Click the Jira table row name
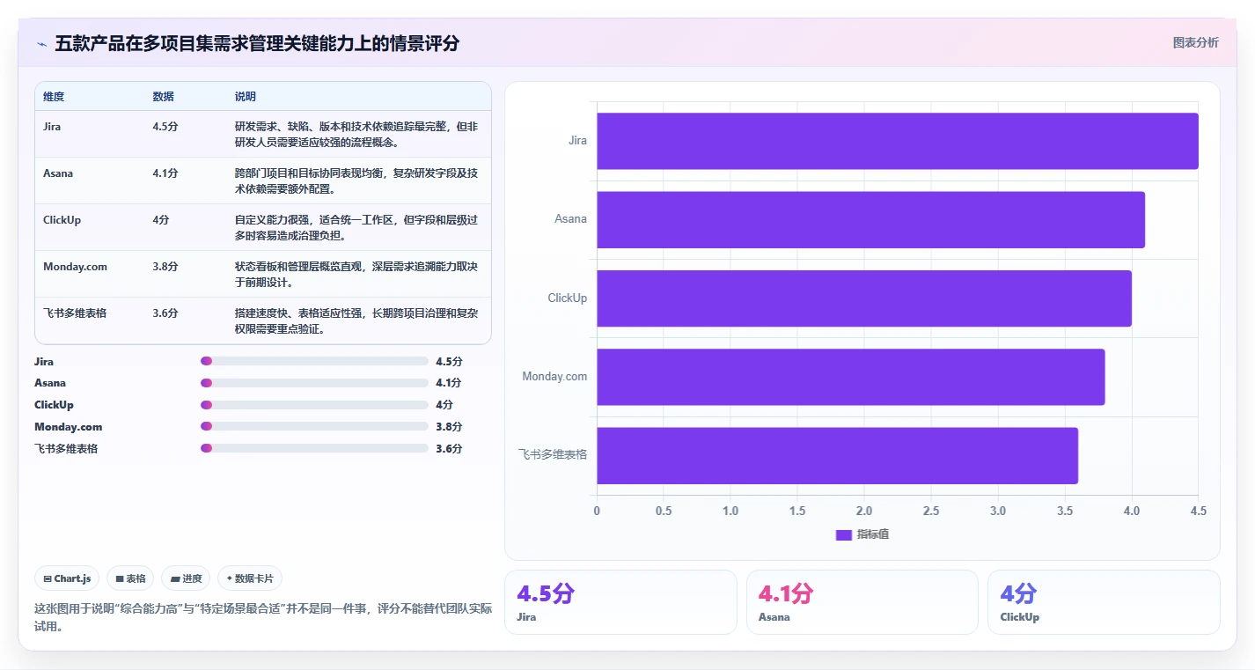Screen dimensions: 1255x670 pyautogui.click(x=52, y=127)
